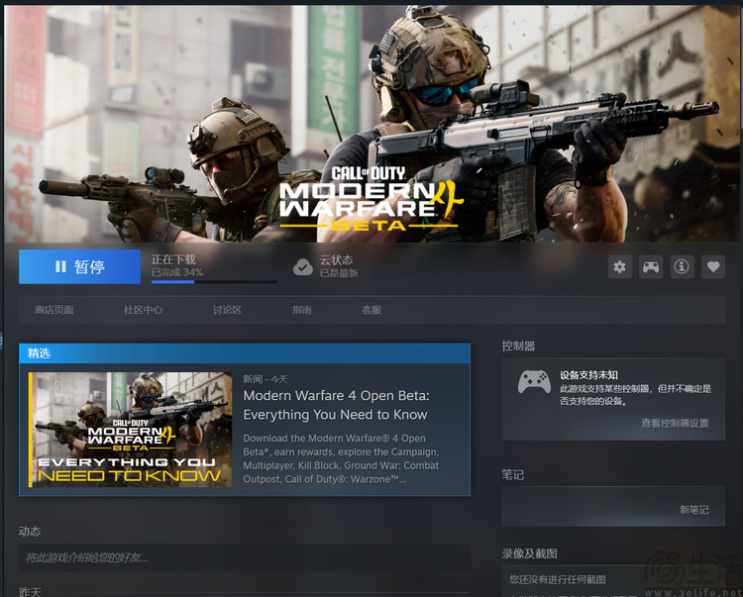Click the 查看控制器设置 link

click(x=675, y=423)
